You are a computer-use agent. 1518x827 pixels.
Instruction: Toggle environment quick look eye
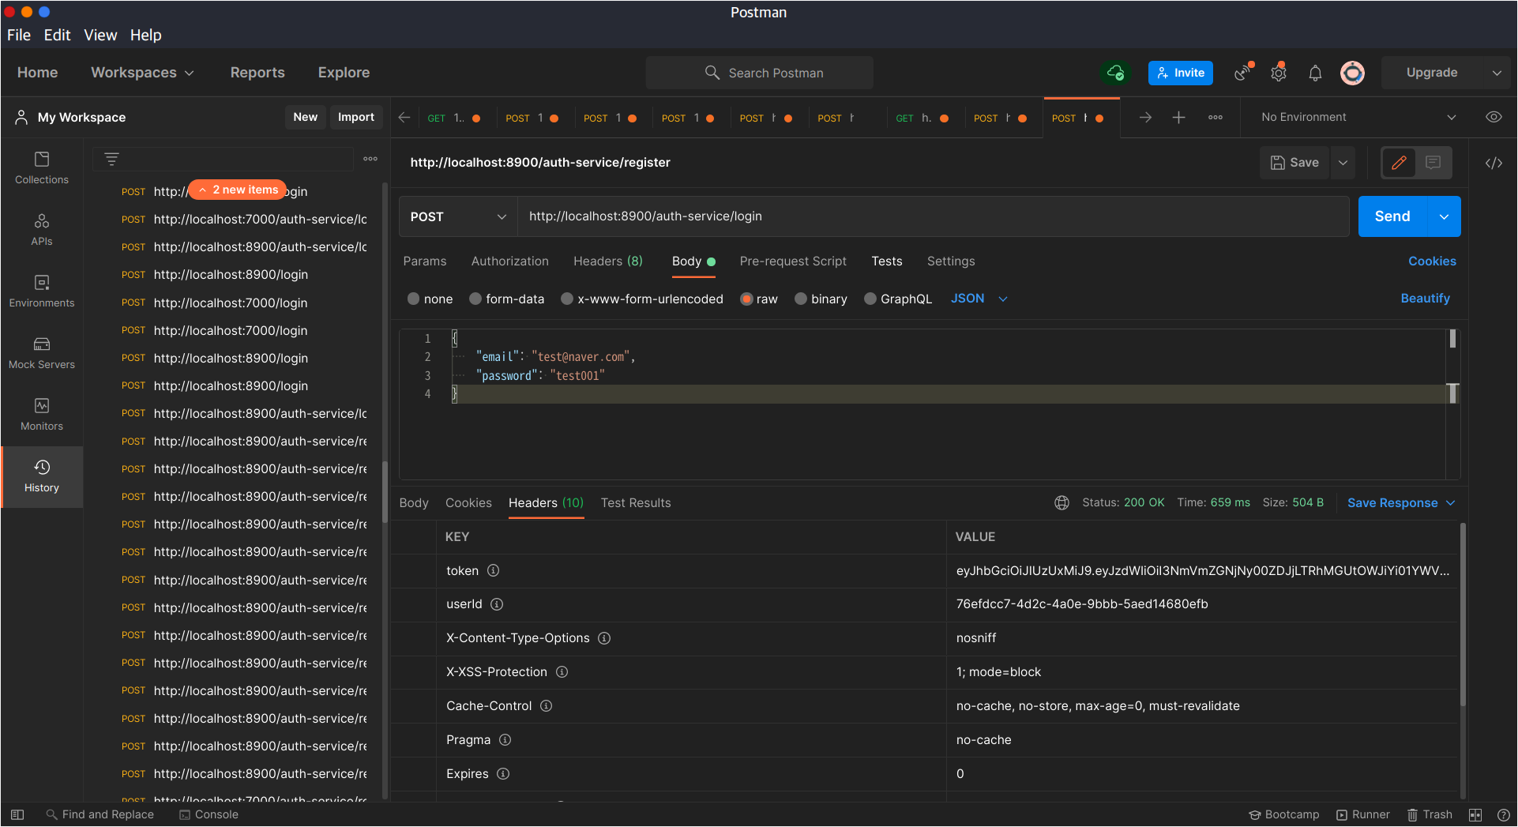[1494, 117]
